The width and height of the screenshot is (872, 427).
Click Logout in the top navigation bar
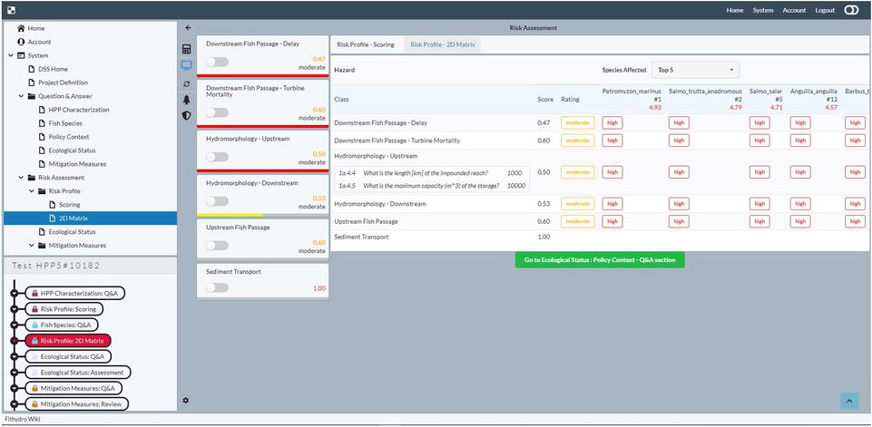825,10
